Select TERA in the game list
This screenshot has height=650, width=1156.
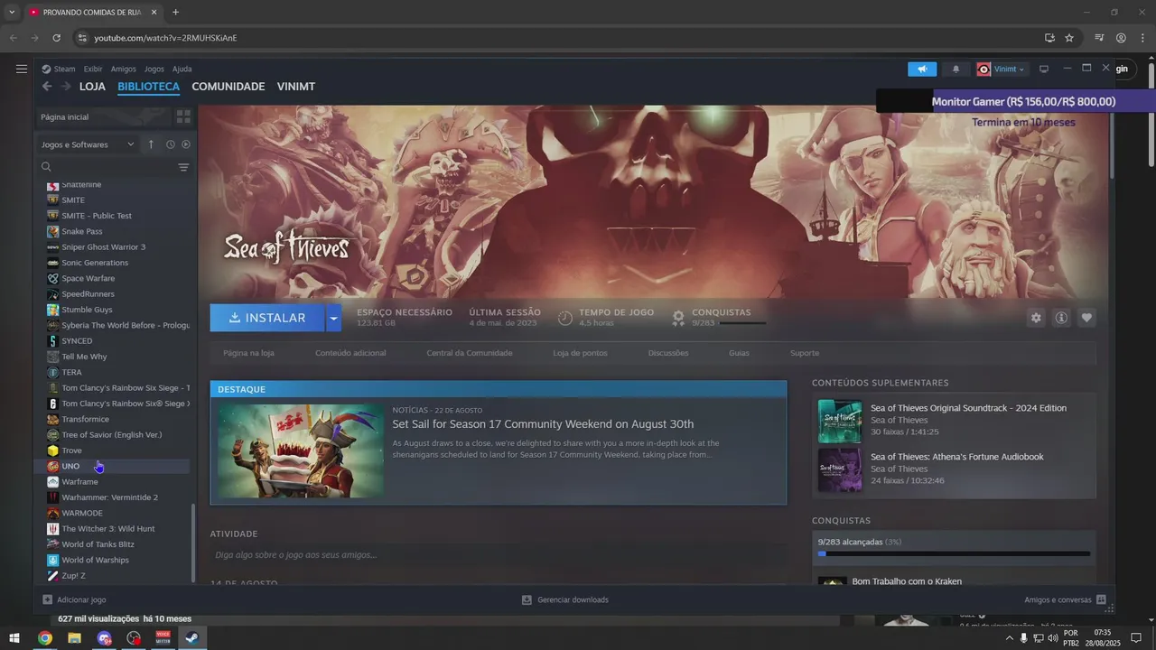[x=118, y=372]
